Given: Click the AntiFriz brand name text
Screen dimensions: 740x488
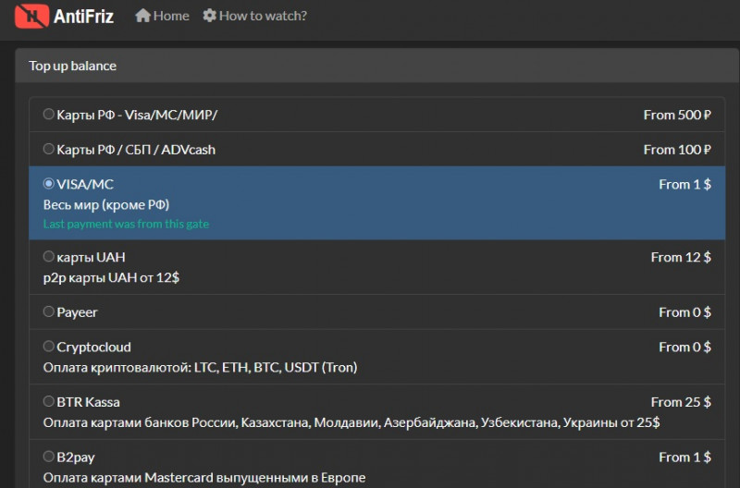Looking at the screenshot, I should (x=83, y=17).
